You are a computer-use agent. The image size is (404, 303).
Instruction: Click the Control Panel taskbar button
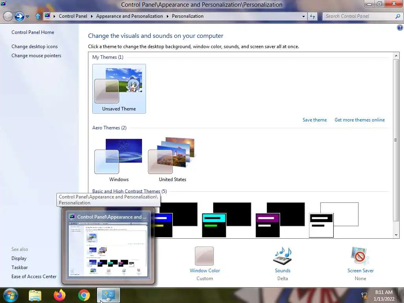(108, 295)
